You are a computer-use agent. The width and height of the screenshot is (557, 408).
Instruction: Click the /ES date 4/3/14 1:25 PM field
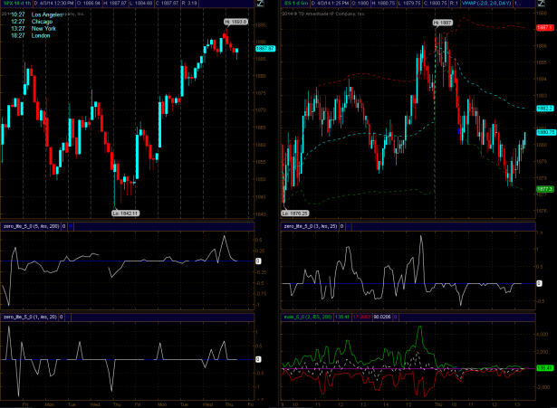(331, 4)
